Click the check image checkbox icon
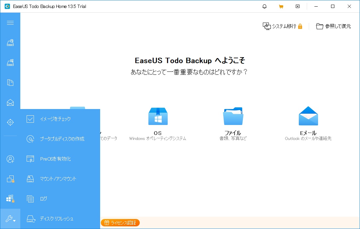This screenshot has width=360, height=229. [x=30, y=119]
